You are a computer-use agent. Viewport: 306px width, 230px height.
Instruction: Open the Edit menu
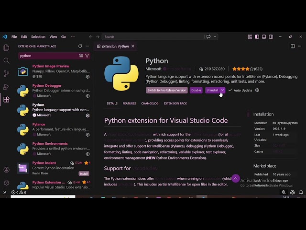pos(24,36)
